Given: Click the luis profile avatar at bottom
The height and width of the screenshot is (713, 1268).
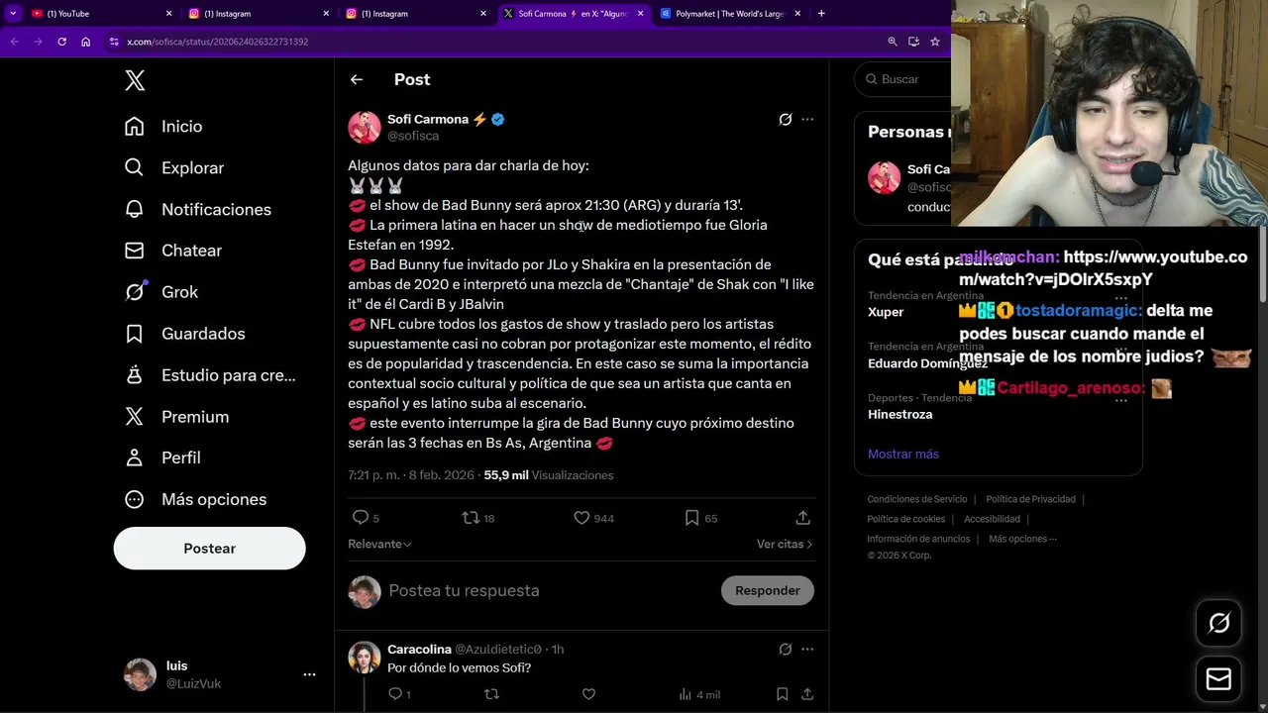Looking at the screenshot, I should pos(140,674).
